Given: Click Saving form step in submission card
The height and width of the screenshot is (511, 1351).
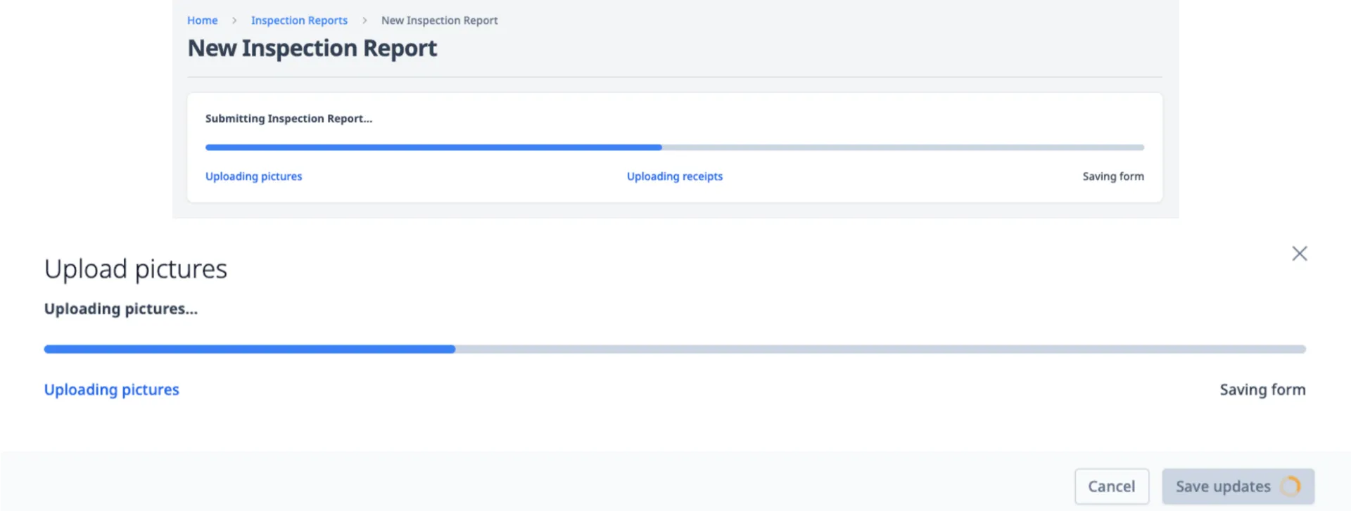Looking at the screenshot, I should pyautogui.click(x=1113, y=176).
